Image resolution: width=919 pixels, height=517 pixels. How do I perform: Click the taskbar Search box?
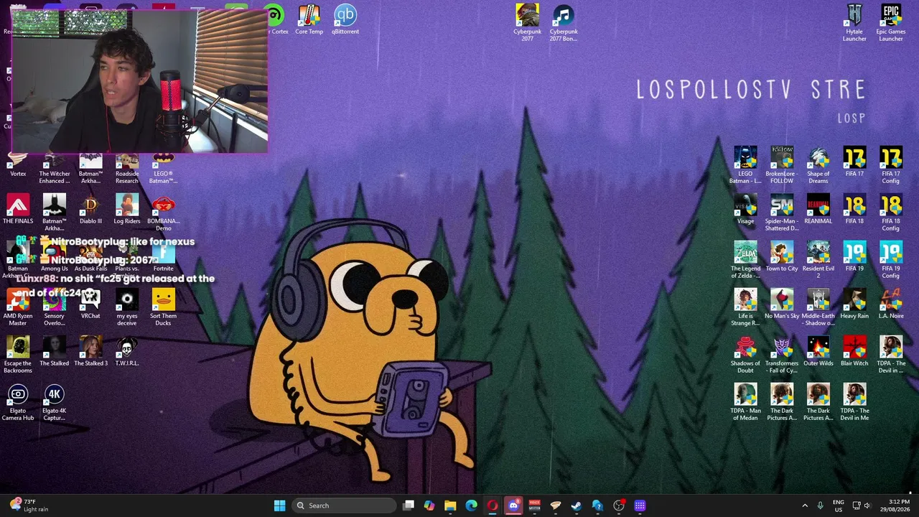[x=345, y=506]
